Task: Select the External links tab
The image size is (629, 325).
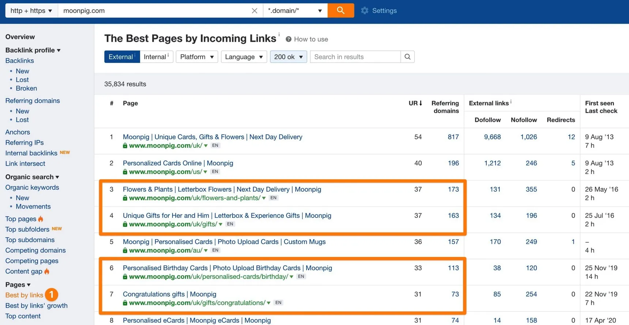Action: 122,57
